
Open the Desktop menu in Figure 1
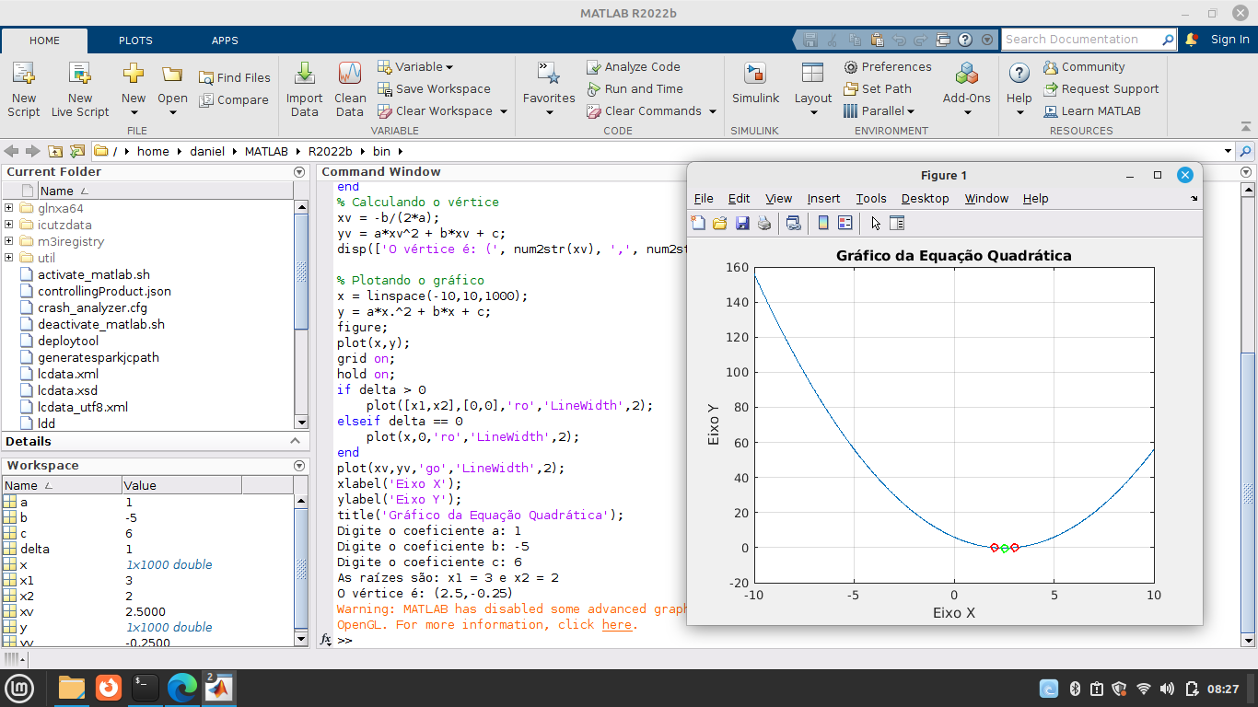pos(925,198)
